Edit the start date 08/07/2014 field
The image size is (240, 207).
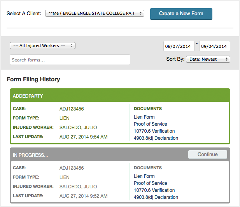[179, 46]
